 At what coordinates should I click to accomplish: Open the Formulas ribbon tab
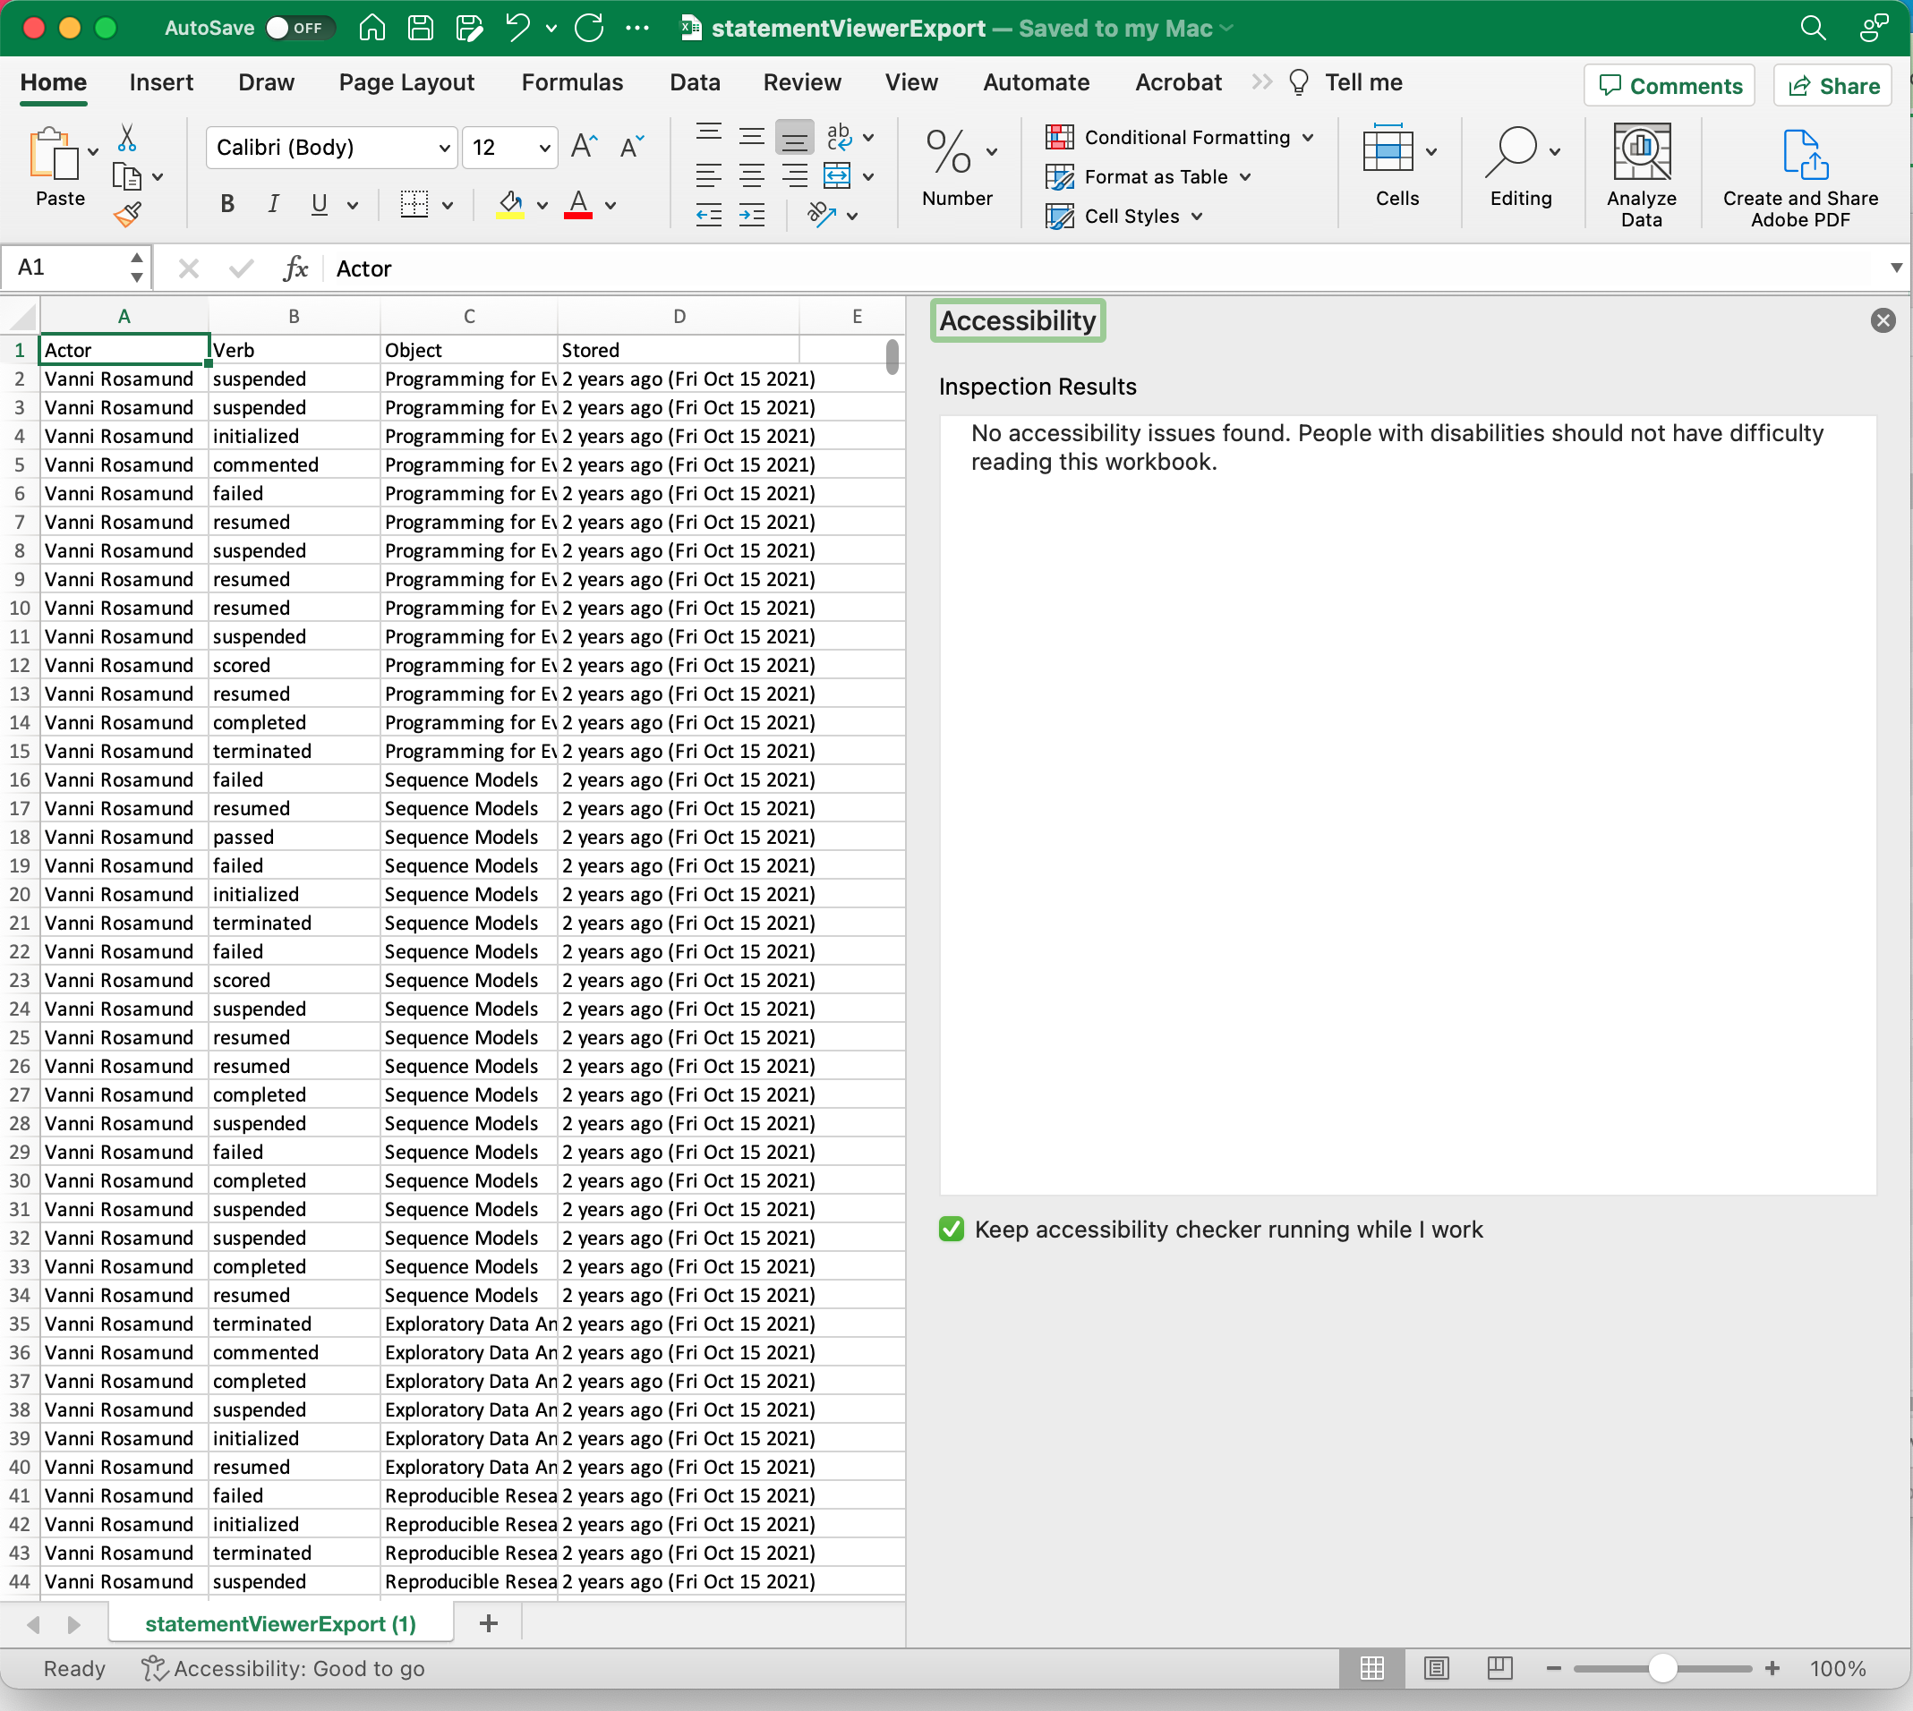pos(572,82)
